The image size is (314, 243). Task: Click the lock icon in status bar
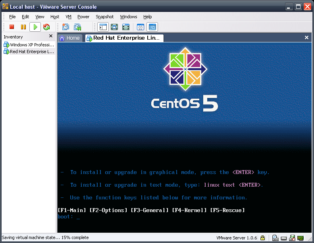262,238
